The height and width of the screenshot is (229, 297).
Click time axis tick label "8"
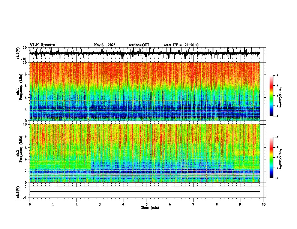point(217,204)
